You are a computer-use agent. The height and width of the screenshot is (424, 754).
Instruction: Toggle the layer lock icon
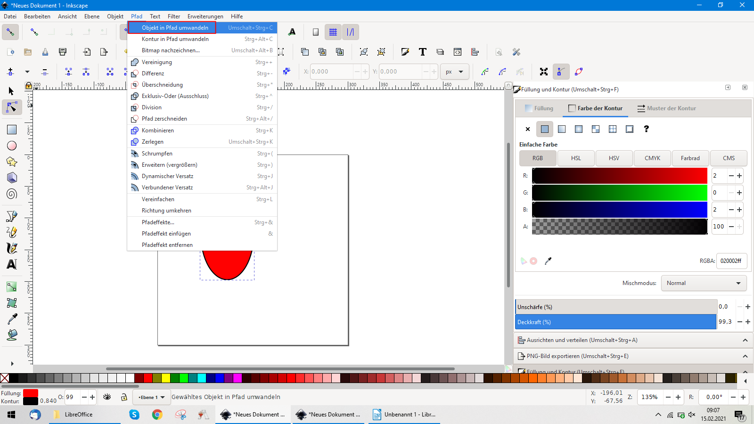coord(124,397)
